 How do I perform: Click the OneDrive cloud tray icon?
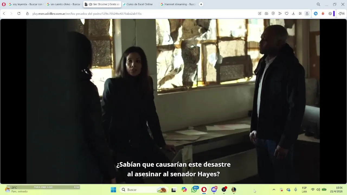click(288, 190)
